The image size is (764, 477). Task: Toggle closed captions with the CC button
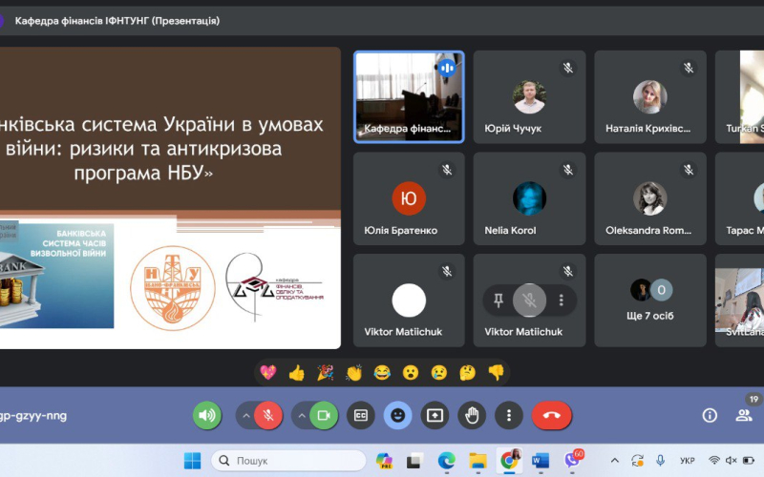(x=361, y=415)
